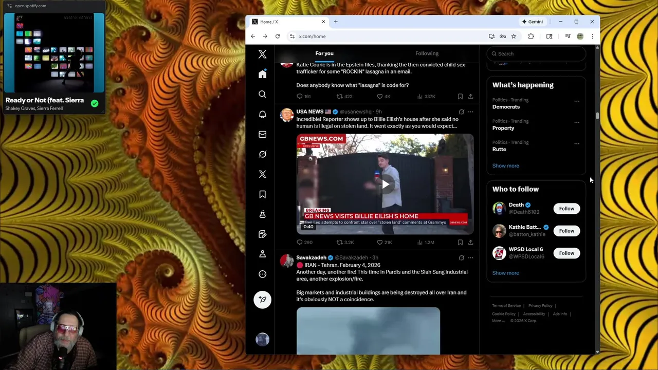Viewport: 658px width, 370px height.
Task: Bookmark this page with the star icon
Action: tap(514, 36)
